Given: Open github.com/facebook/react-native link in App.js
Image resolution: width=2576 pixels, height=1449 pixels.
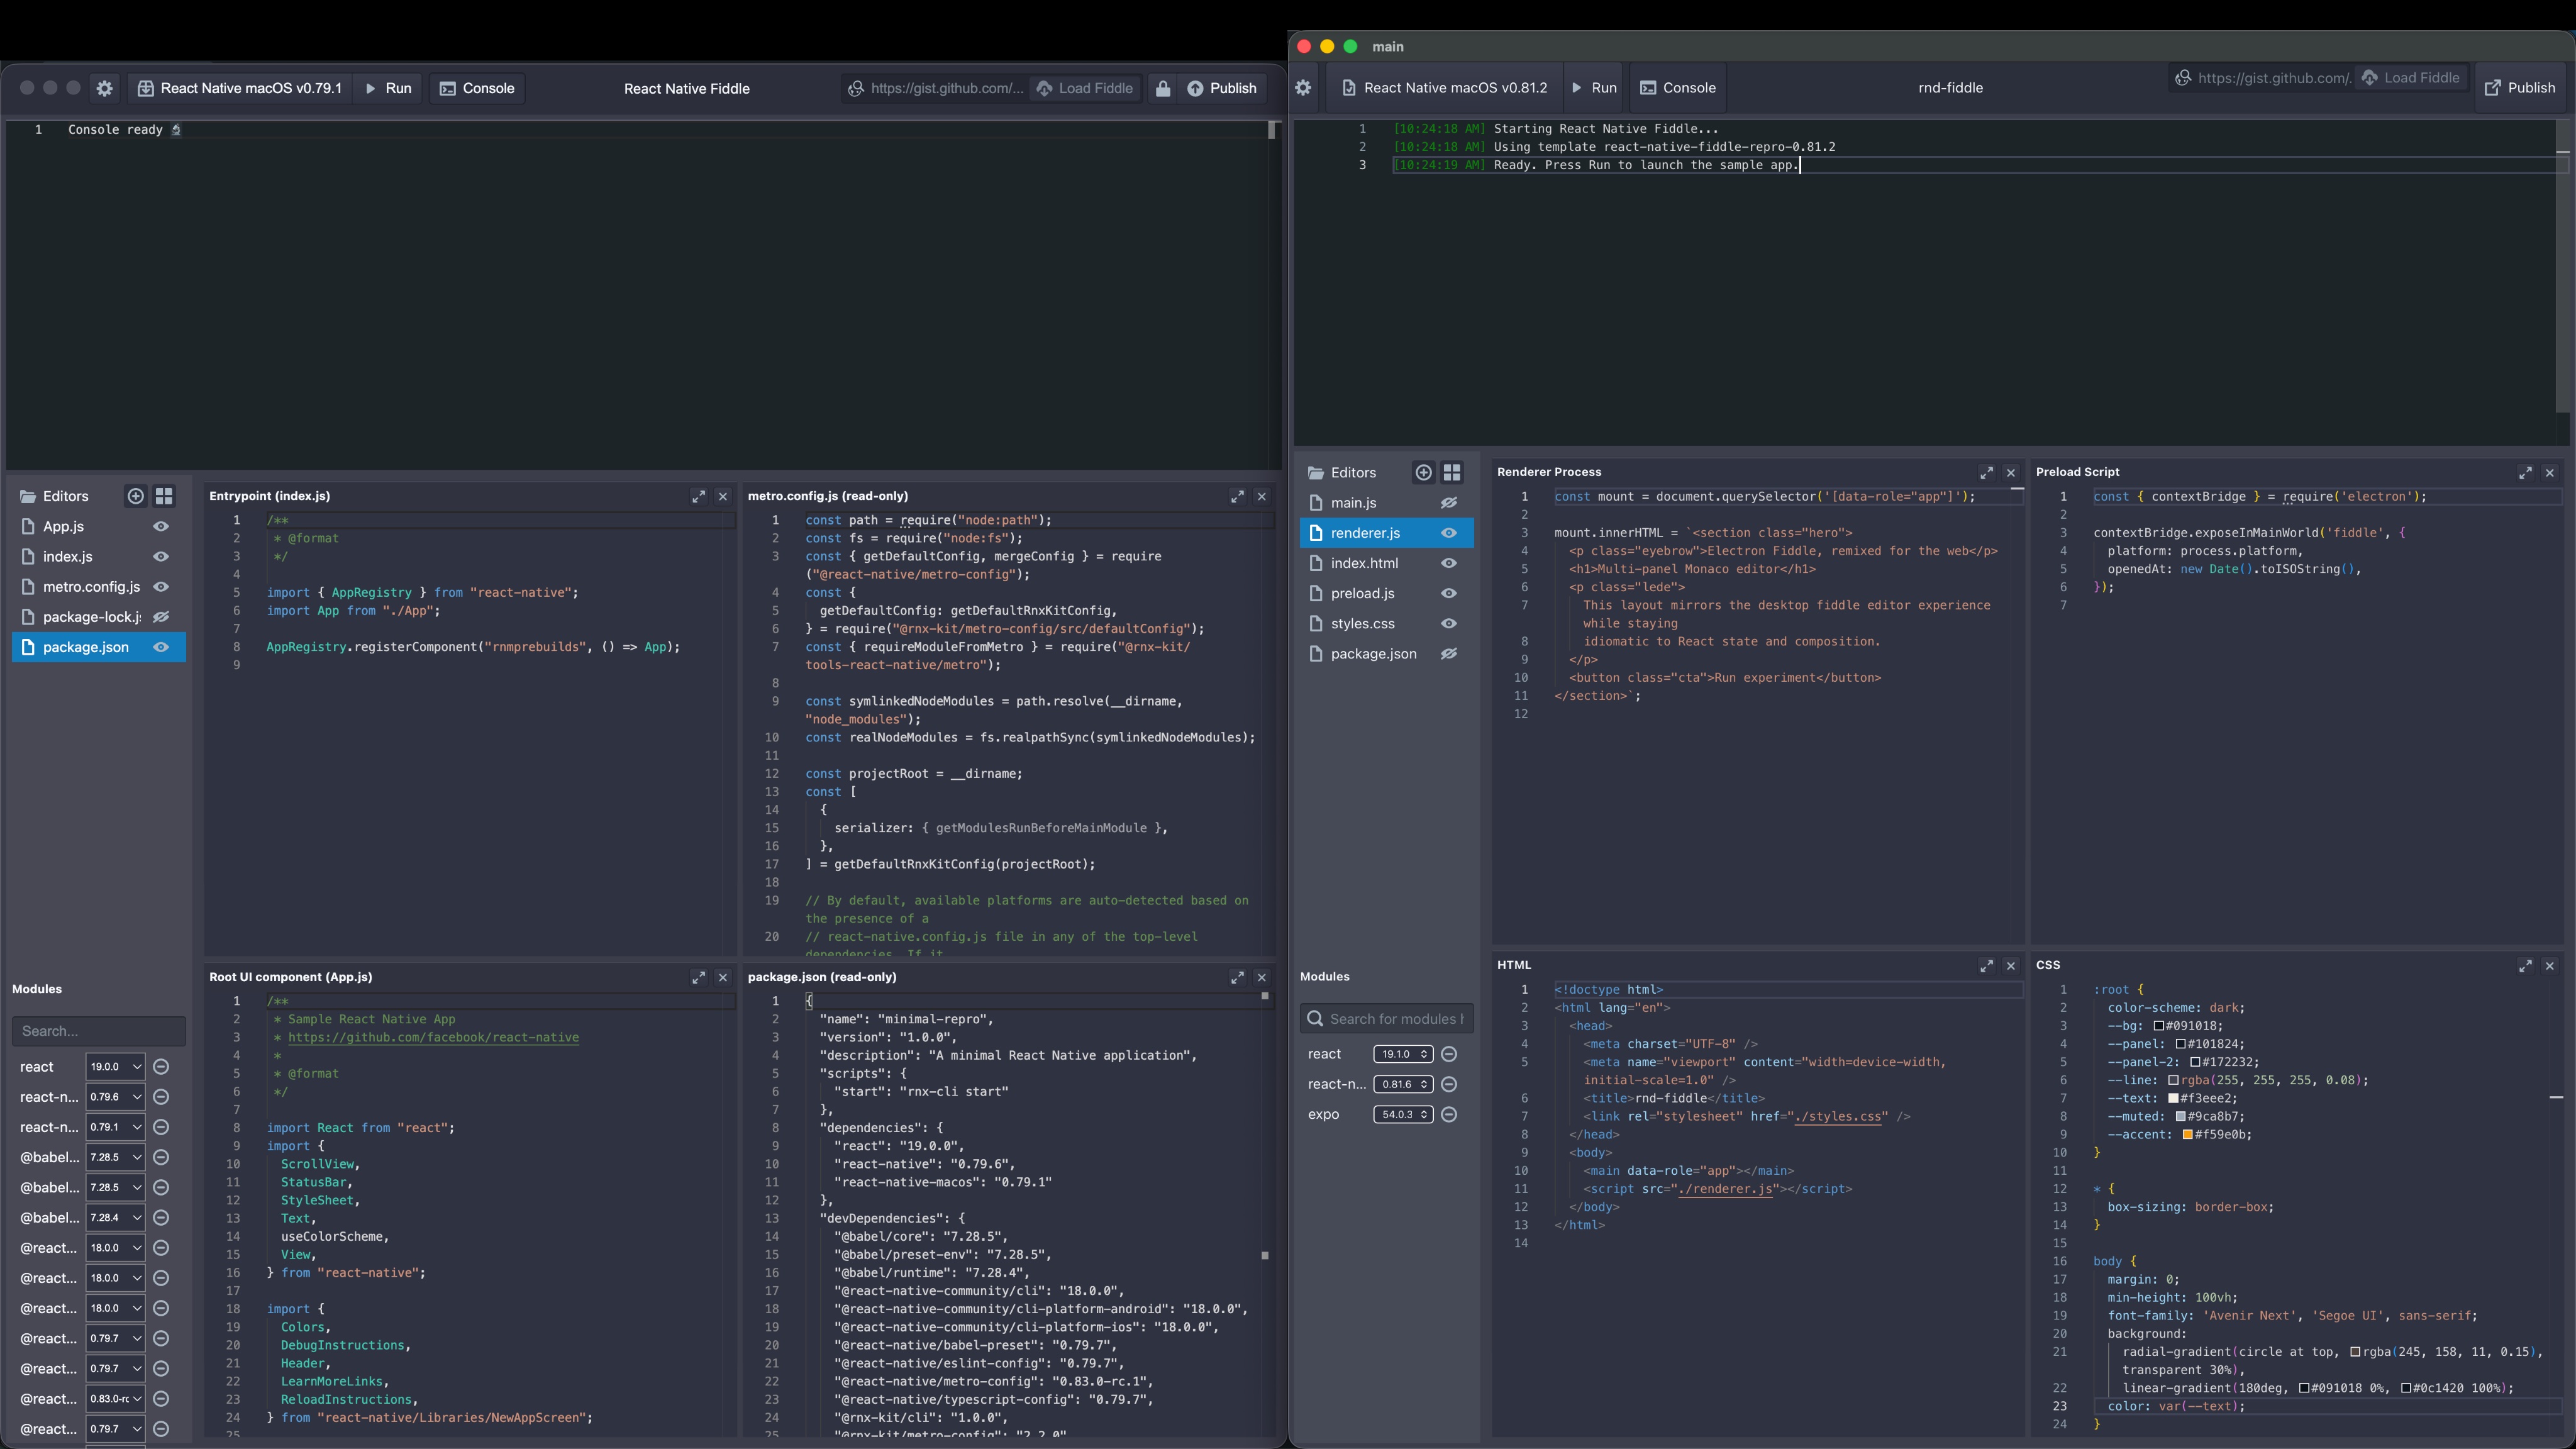Looking at the screenshot, I should pos(433,1037).
